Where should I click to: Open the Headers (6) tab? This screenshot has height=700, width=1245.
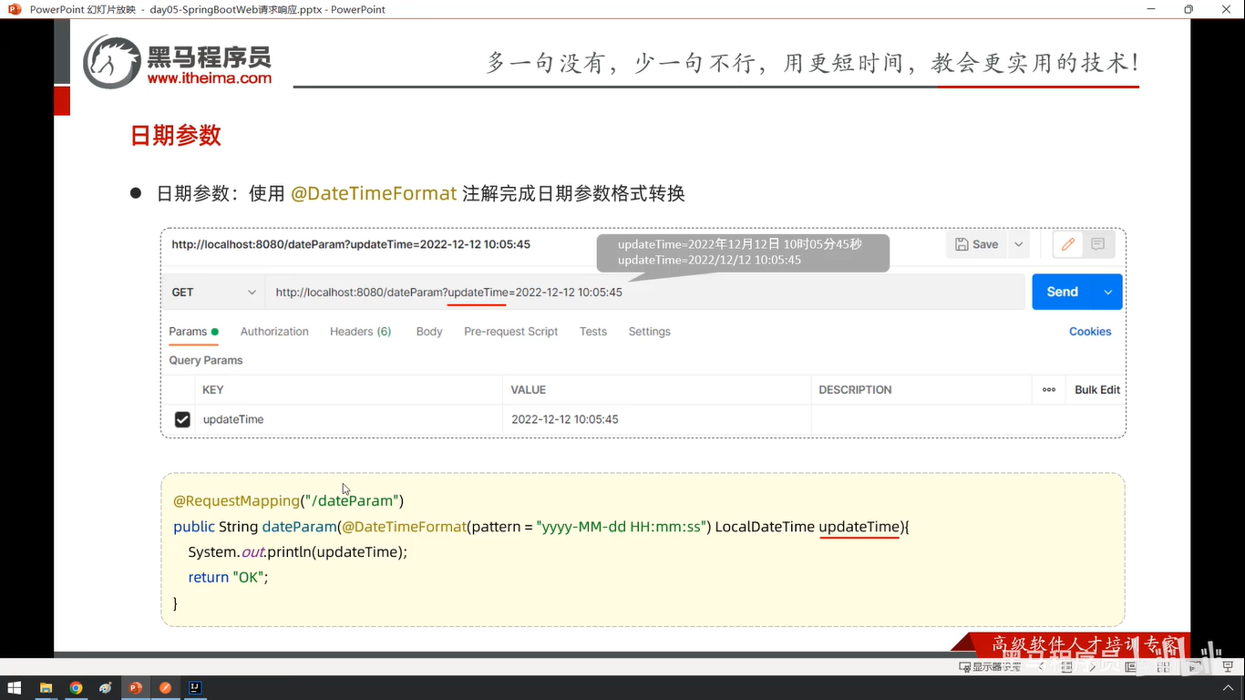(x=360, y=332)
